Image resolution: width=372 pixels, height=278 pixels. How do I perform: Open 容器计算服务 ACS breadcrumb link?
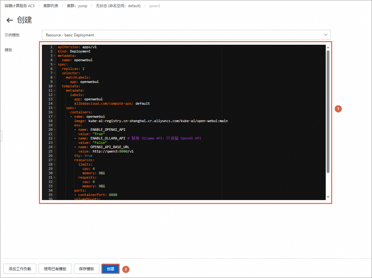pos(20,6)
